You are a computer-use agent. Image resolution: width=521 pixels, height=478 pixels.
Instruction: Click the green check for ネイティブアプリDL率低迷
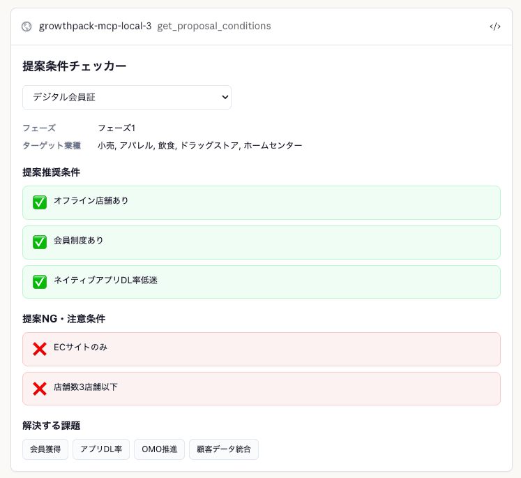click(x=40, y=282)
